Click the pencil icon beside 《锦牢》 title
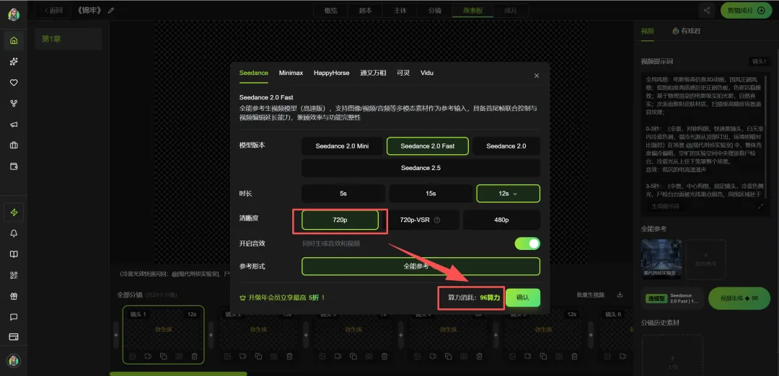 111,10
